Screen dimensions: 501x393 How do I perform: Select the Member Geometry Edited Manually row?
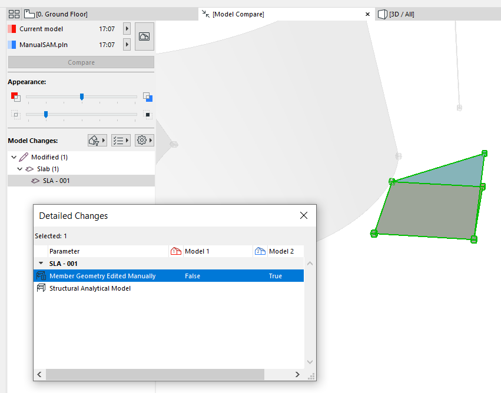(169, 276)
